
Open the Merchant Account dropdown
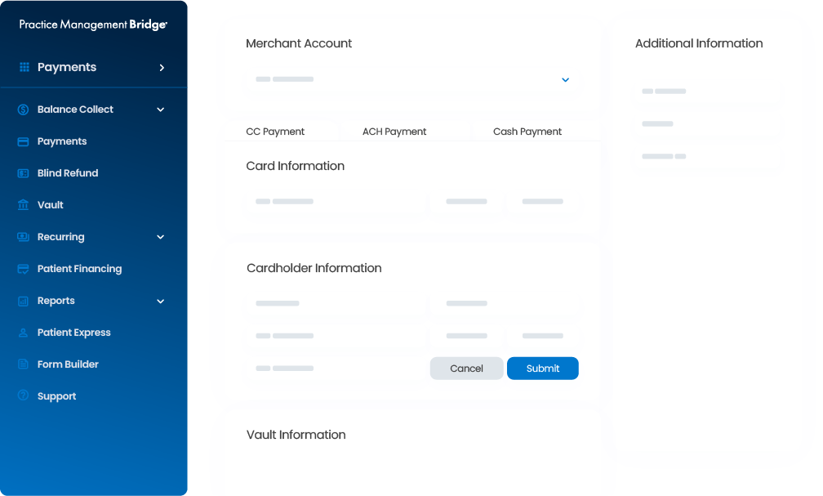[565, 79]
